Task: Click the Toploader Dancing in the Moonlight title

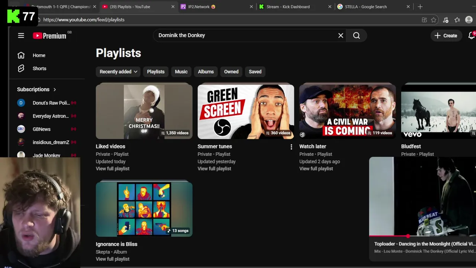Action: coord(425,244)
